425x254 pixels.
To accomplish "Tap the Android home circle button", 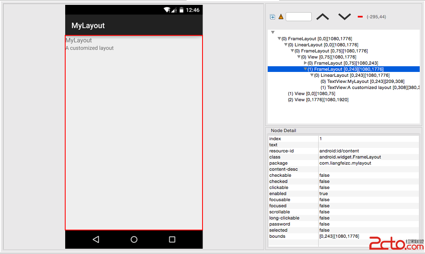I will [134, 239].
